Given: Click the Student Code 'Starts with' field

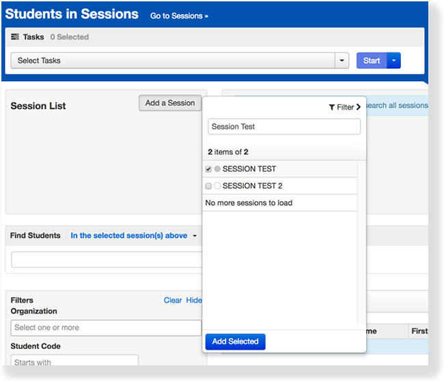Looking at the screenshot, I should 74,361.
